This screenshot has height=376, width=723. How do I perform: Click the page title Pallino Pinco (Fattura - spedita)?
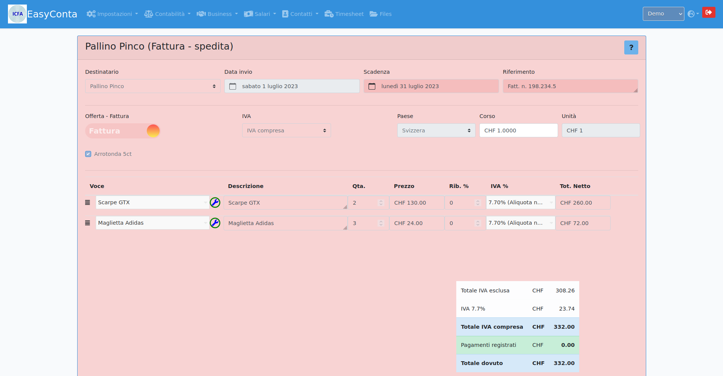(x=159, y=46)
